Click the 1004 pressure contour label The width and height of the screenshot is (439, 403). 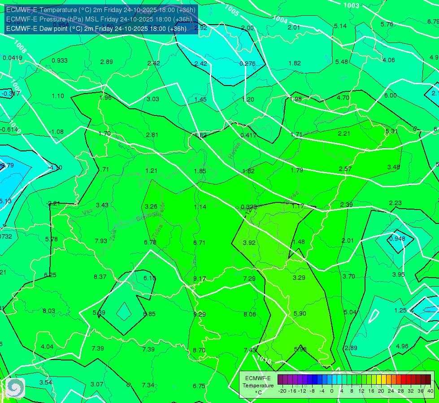(280, 19)
